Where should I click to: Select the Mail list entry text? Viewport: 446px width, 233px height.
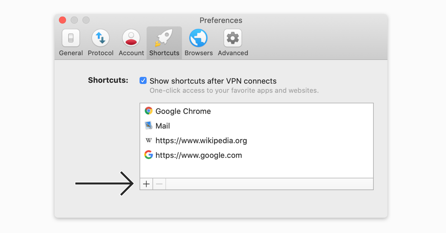coord(163,126)
